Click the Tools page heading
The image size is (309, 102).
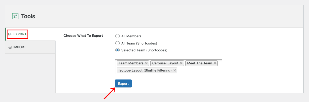point(28,16)
